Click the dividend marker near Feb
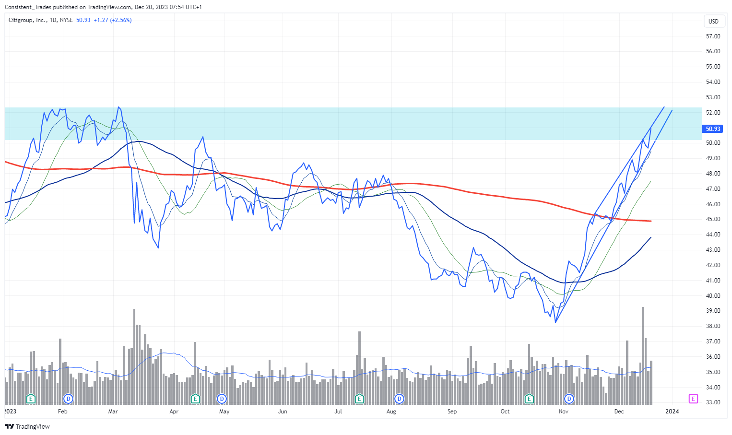 68,399
